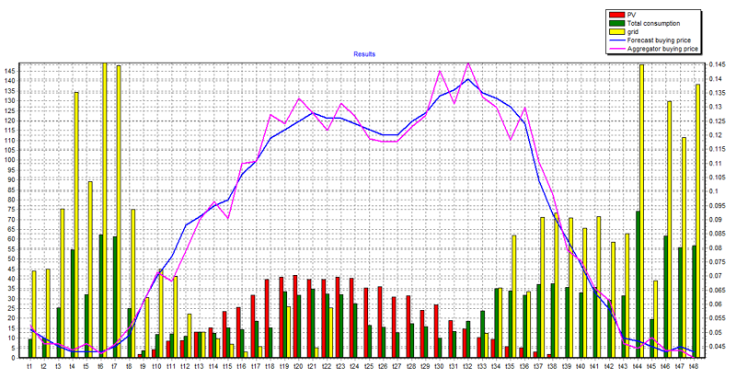Click the blue Forecast buying price legend line
This screenshot has height=390, width=736.
616,40
